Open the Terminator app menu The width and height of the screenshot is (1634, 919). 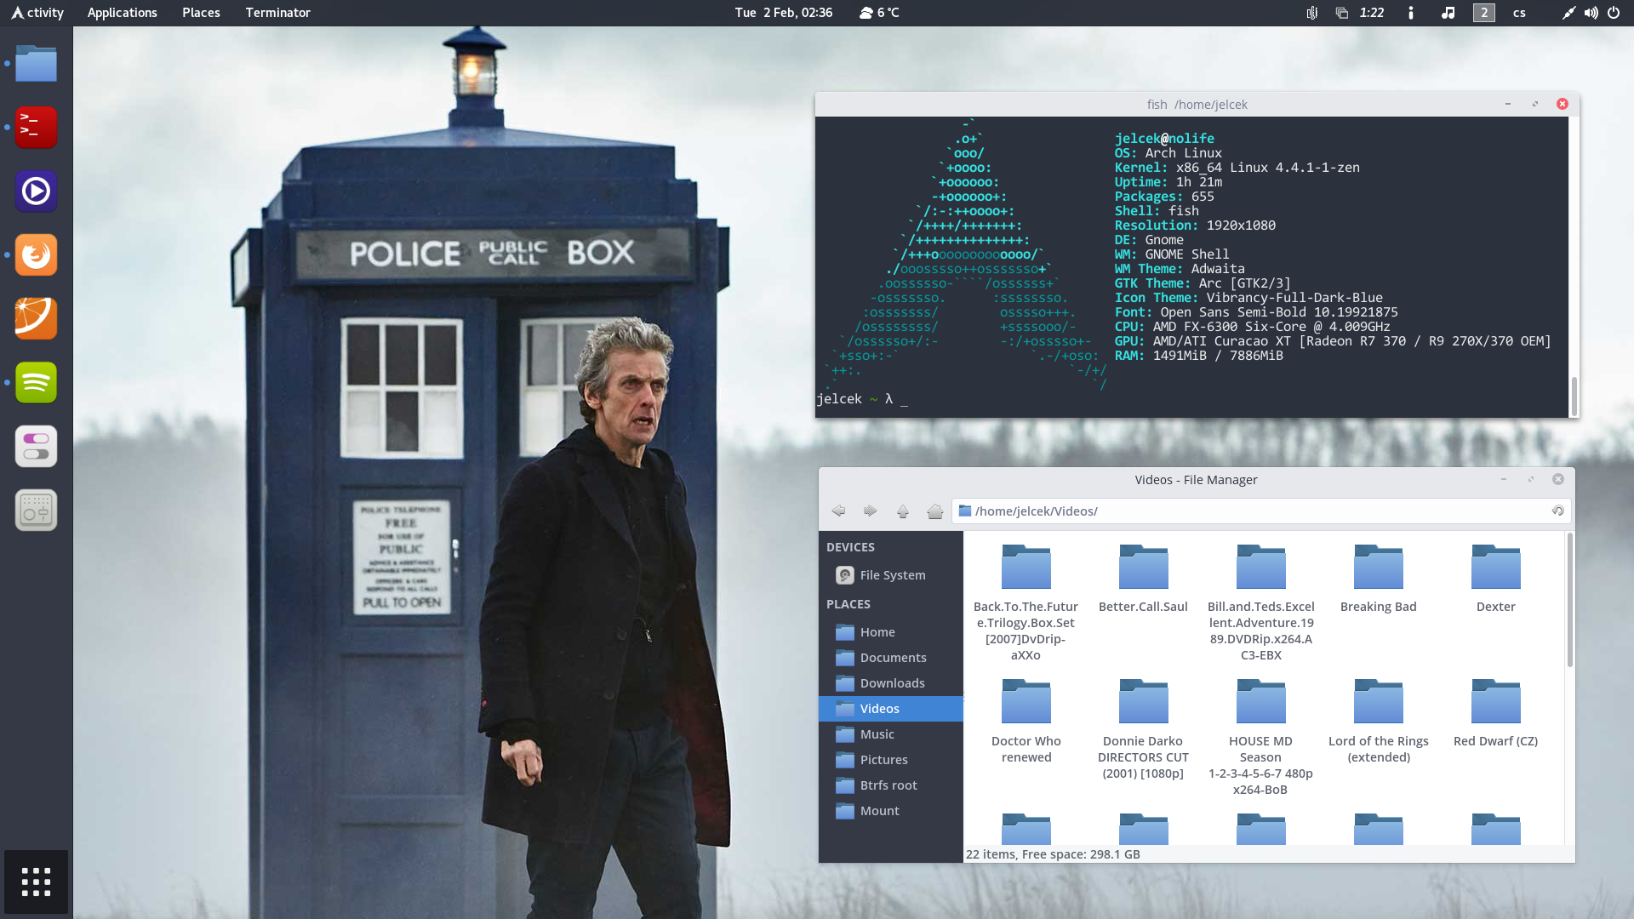277,13
